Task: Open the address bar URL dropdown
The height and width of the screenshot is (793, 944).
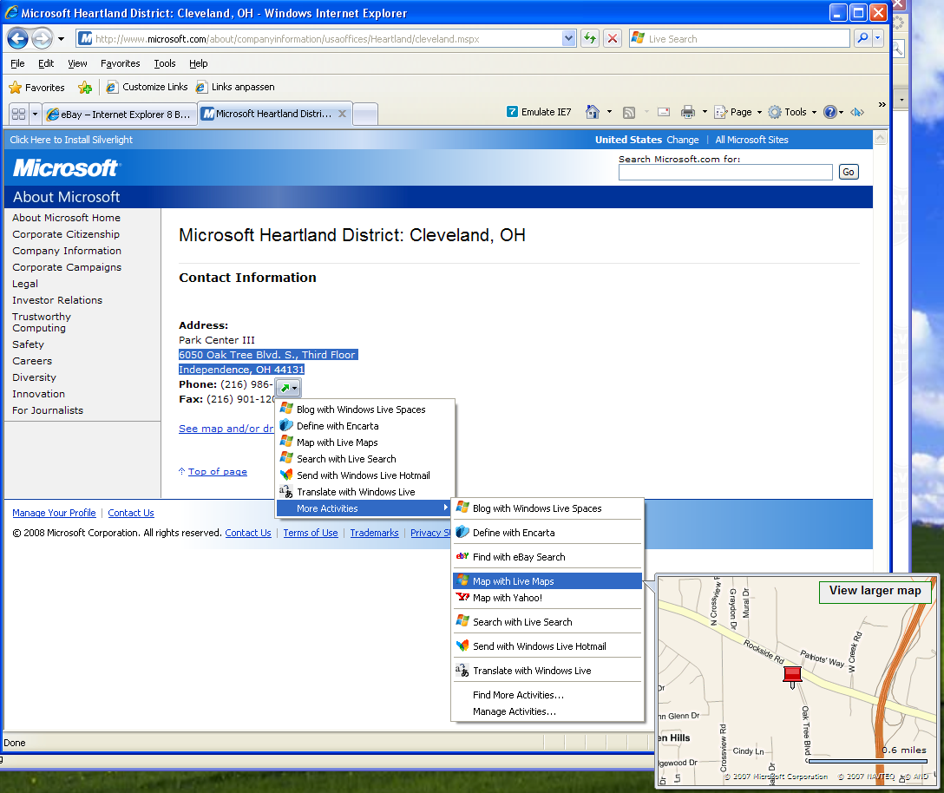Action: click(569, 39)
